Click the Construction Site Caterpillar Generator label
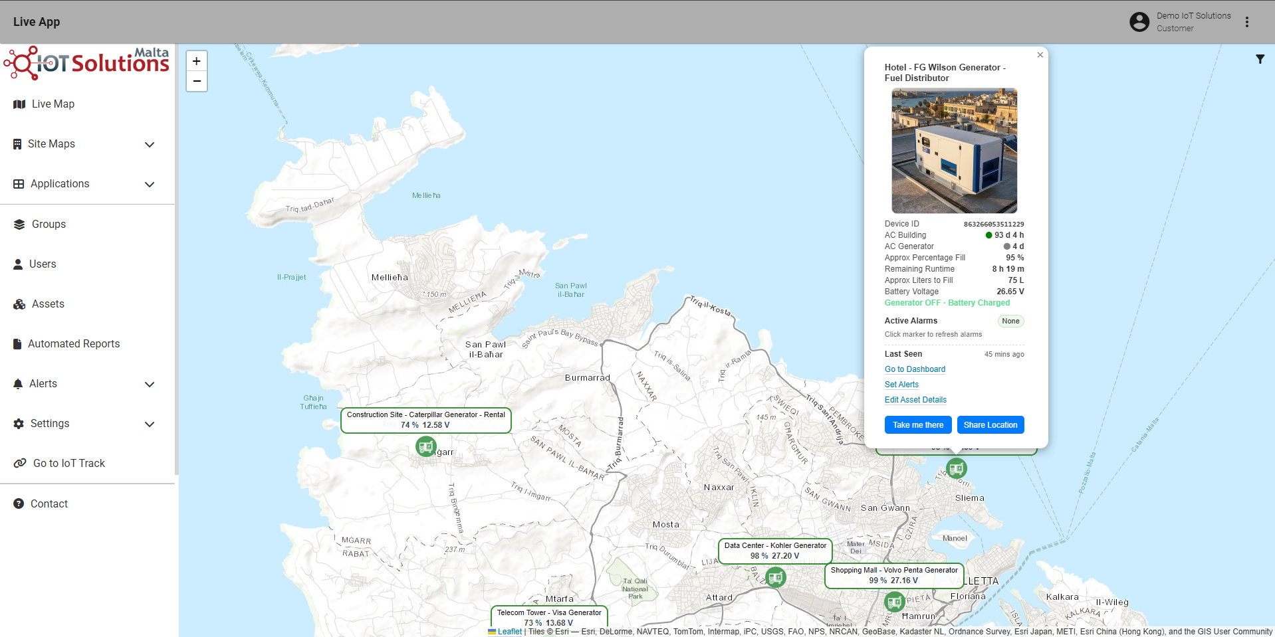 426,420
